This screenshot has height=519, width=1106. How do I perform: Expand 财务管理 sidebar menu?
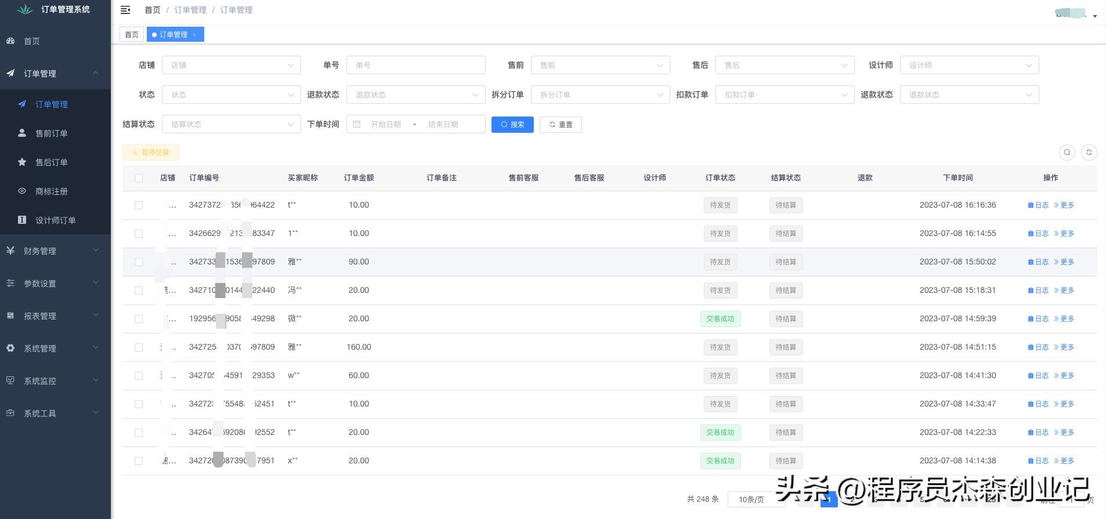55,251
